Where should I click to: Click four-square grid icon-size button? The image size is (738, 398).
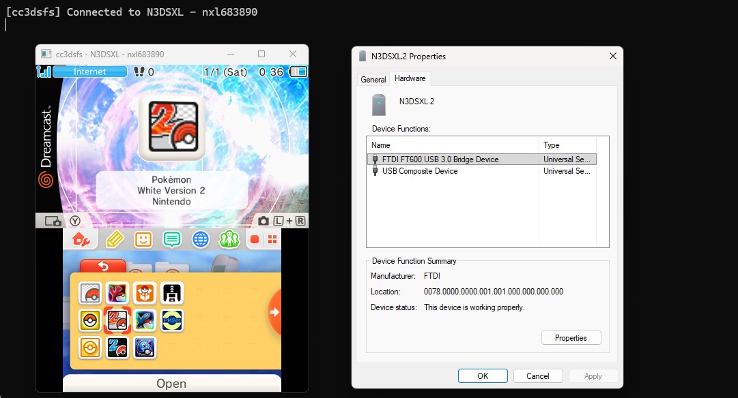tap(272, 240)
